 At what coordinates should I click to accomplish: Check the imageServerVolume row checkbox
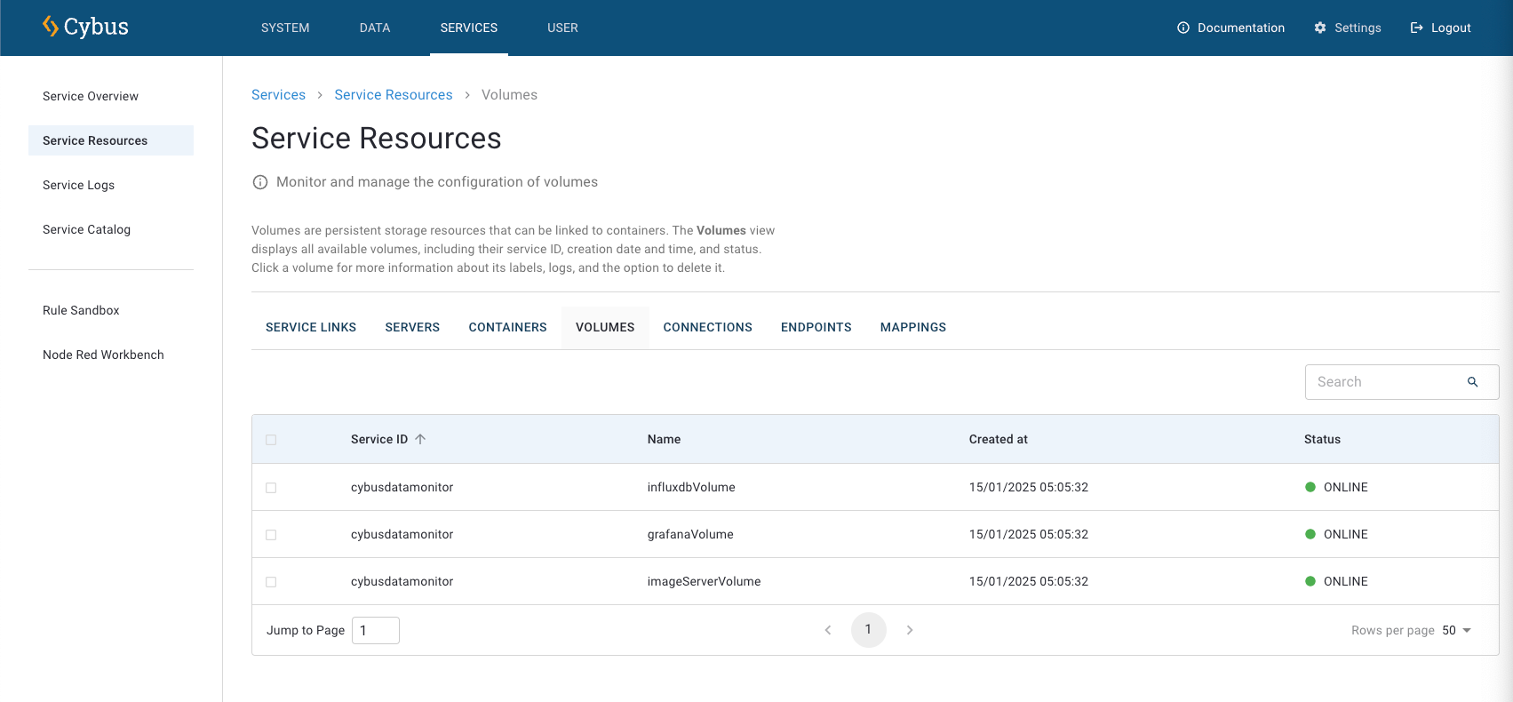coord(271,582)
